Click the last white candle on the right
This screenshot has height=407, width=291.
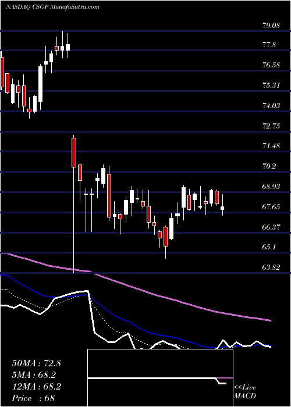(222, 208)
